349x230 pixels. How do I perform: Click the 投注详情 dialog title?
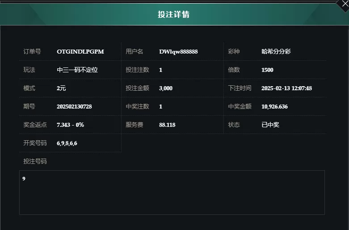(x=174, y=14)
